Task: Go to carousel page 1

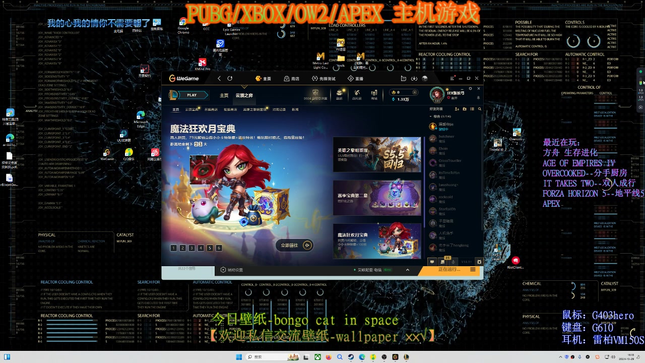Action: [x=173, y=248]
